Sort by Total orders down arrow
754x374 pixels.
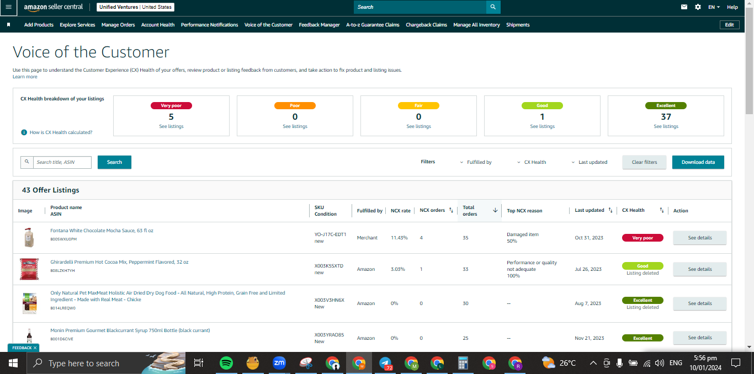495,210
